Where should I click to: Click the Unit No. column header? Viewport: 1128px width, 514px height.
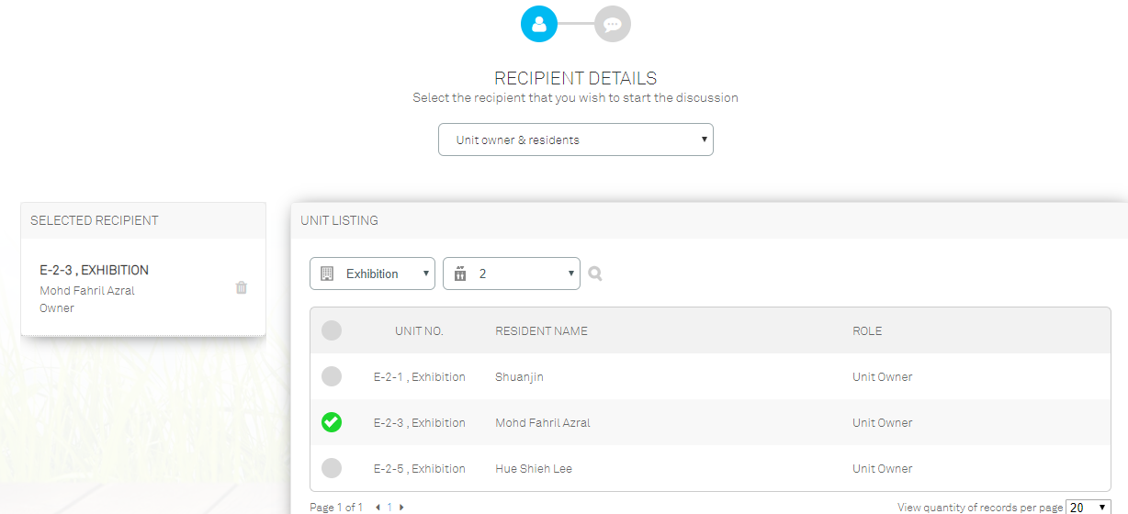419,330
